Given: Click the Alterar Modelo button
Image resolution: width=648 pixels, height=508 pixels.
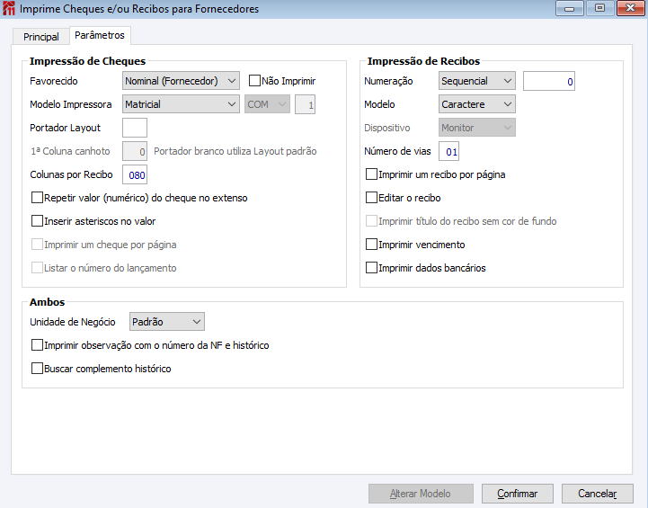Looking at the screenshot, I should coord(421,494).
